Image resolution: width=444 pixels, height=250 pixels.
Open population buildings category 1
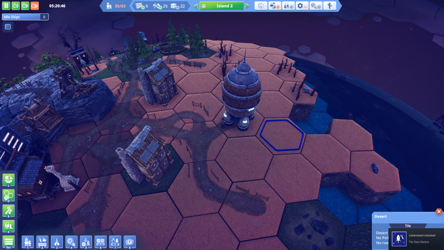point(28,242)
